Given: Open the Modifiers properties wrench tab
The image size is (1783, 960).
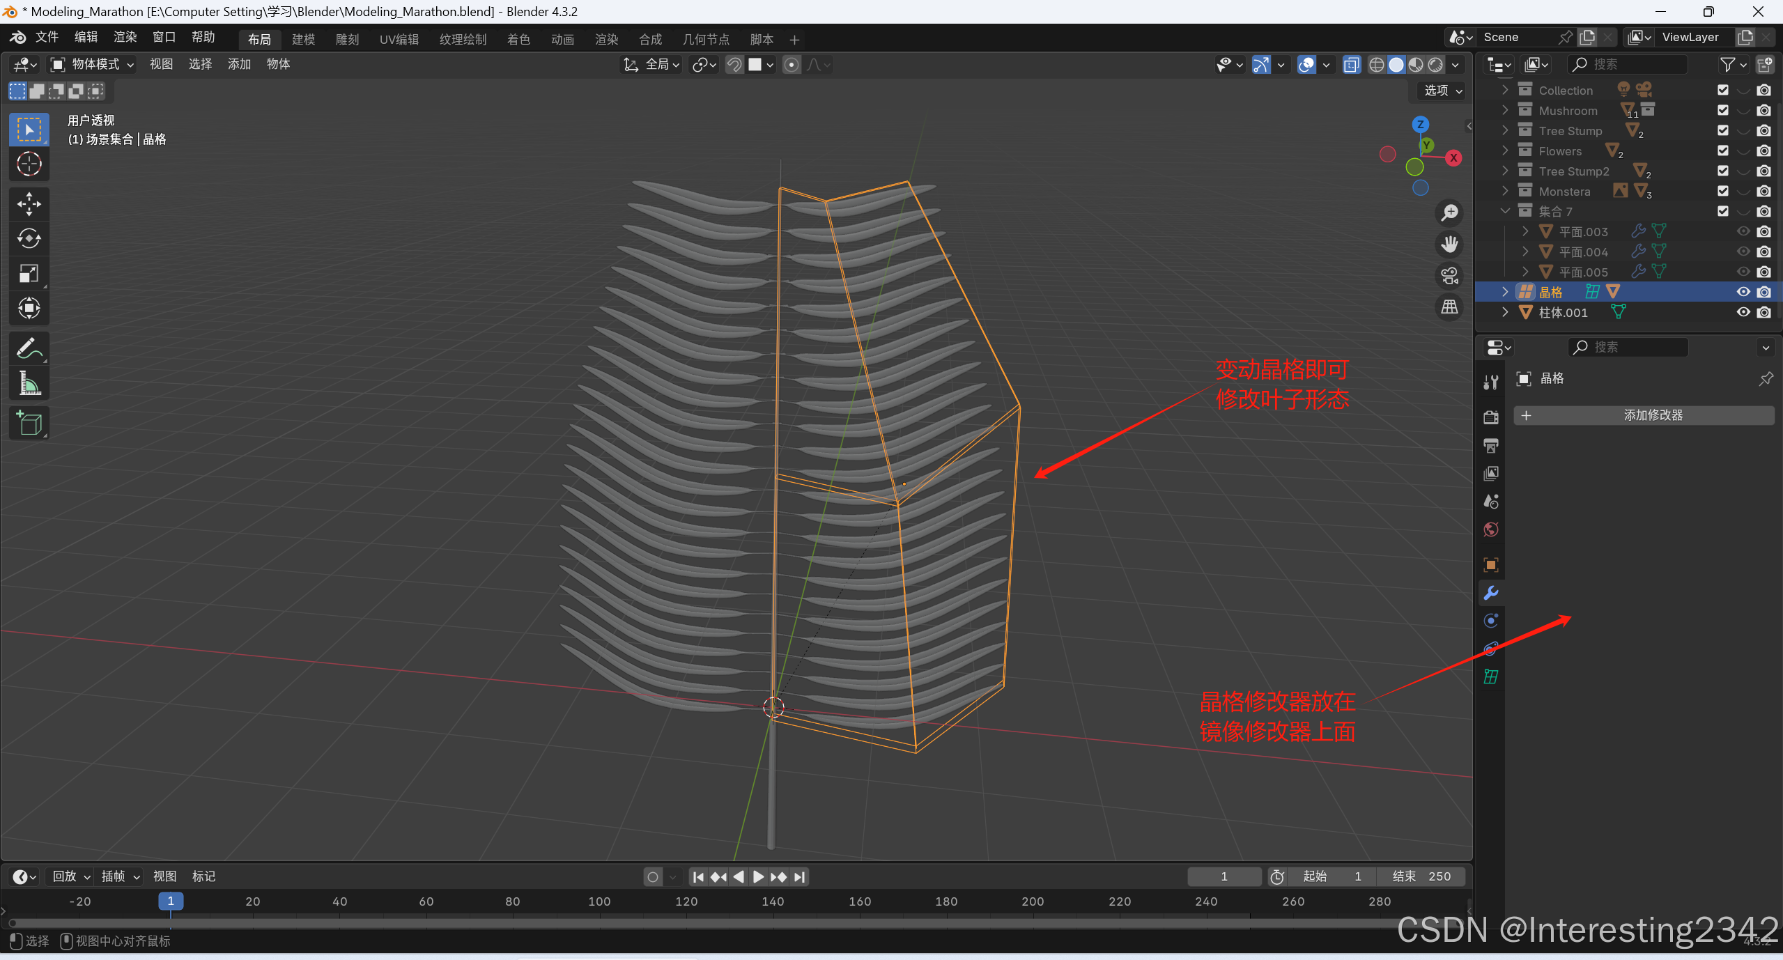Looking at the screenshot, I should 1491,593.
